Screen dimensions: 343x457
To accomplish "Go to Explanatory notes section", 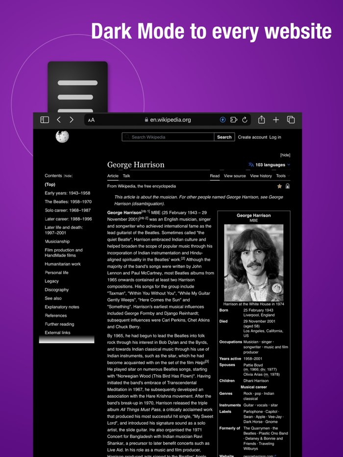I will coord(62,307).
